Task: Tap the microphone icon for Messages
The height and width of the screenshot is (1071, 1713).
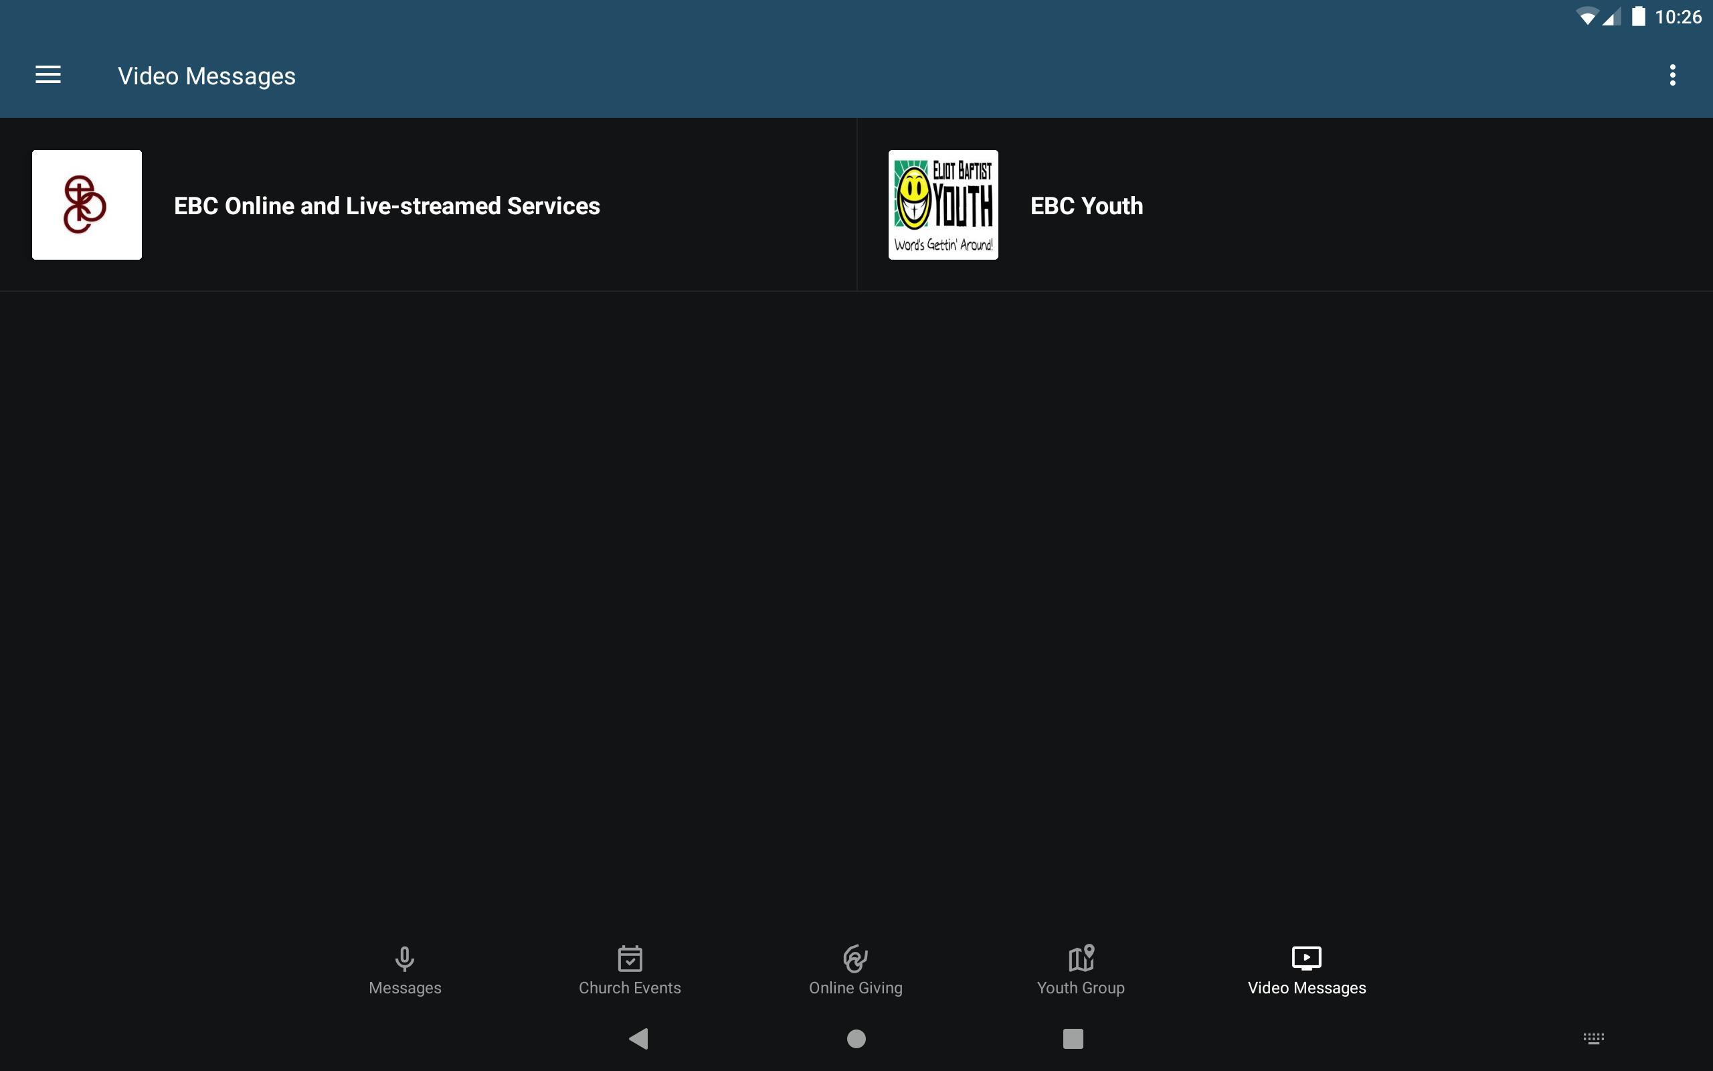Action: click(405, 959)
